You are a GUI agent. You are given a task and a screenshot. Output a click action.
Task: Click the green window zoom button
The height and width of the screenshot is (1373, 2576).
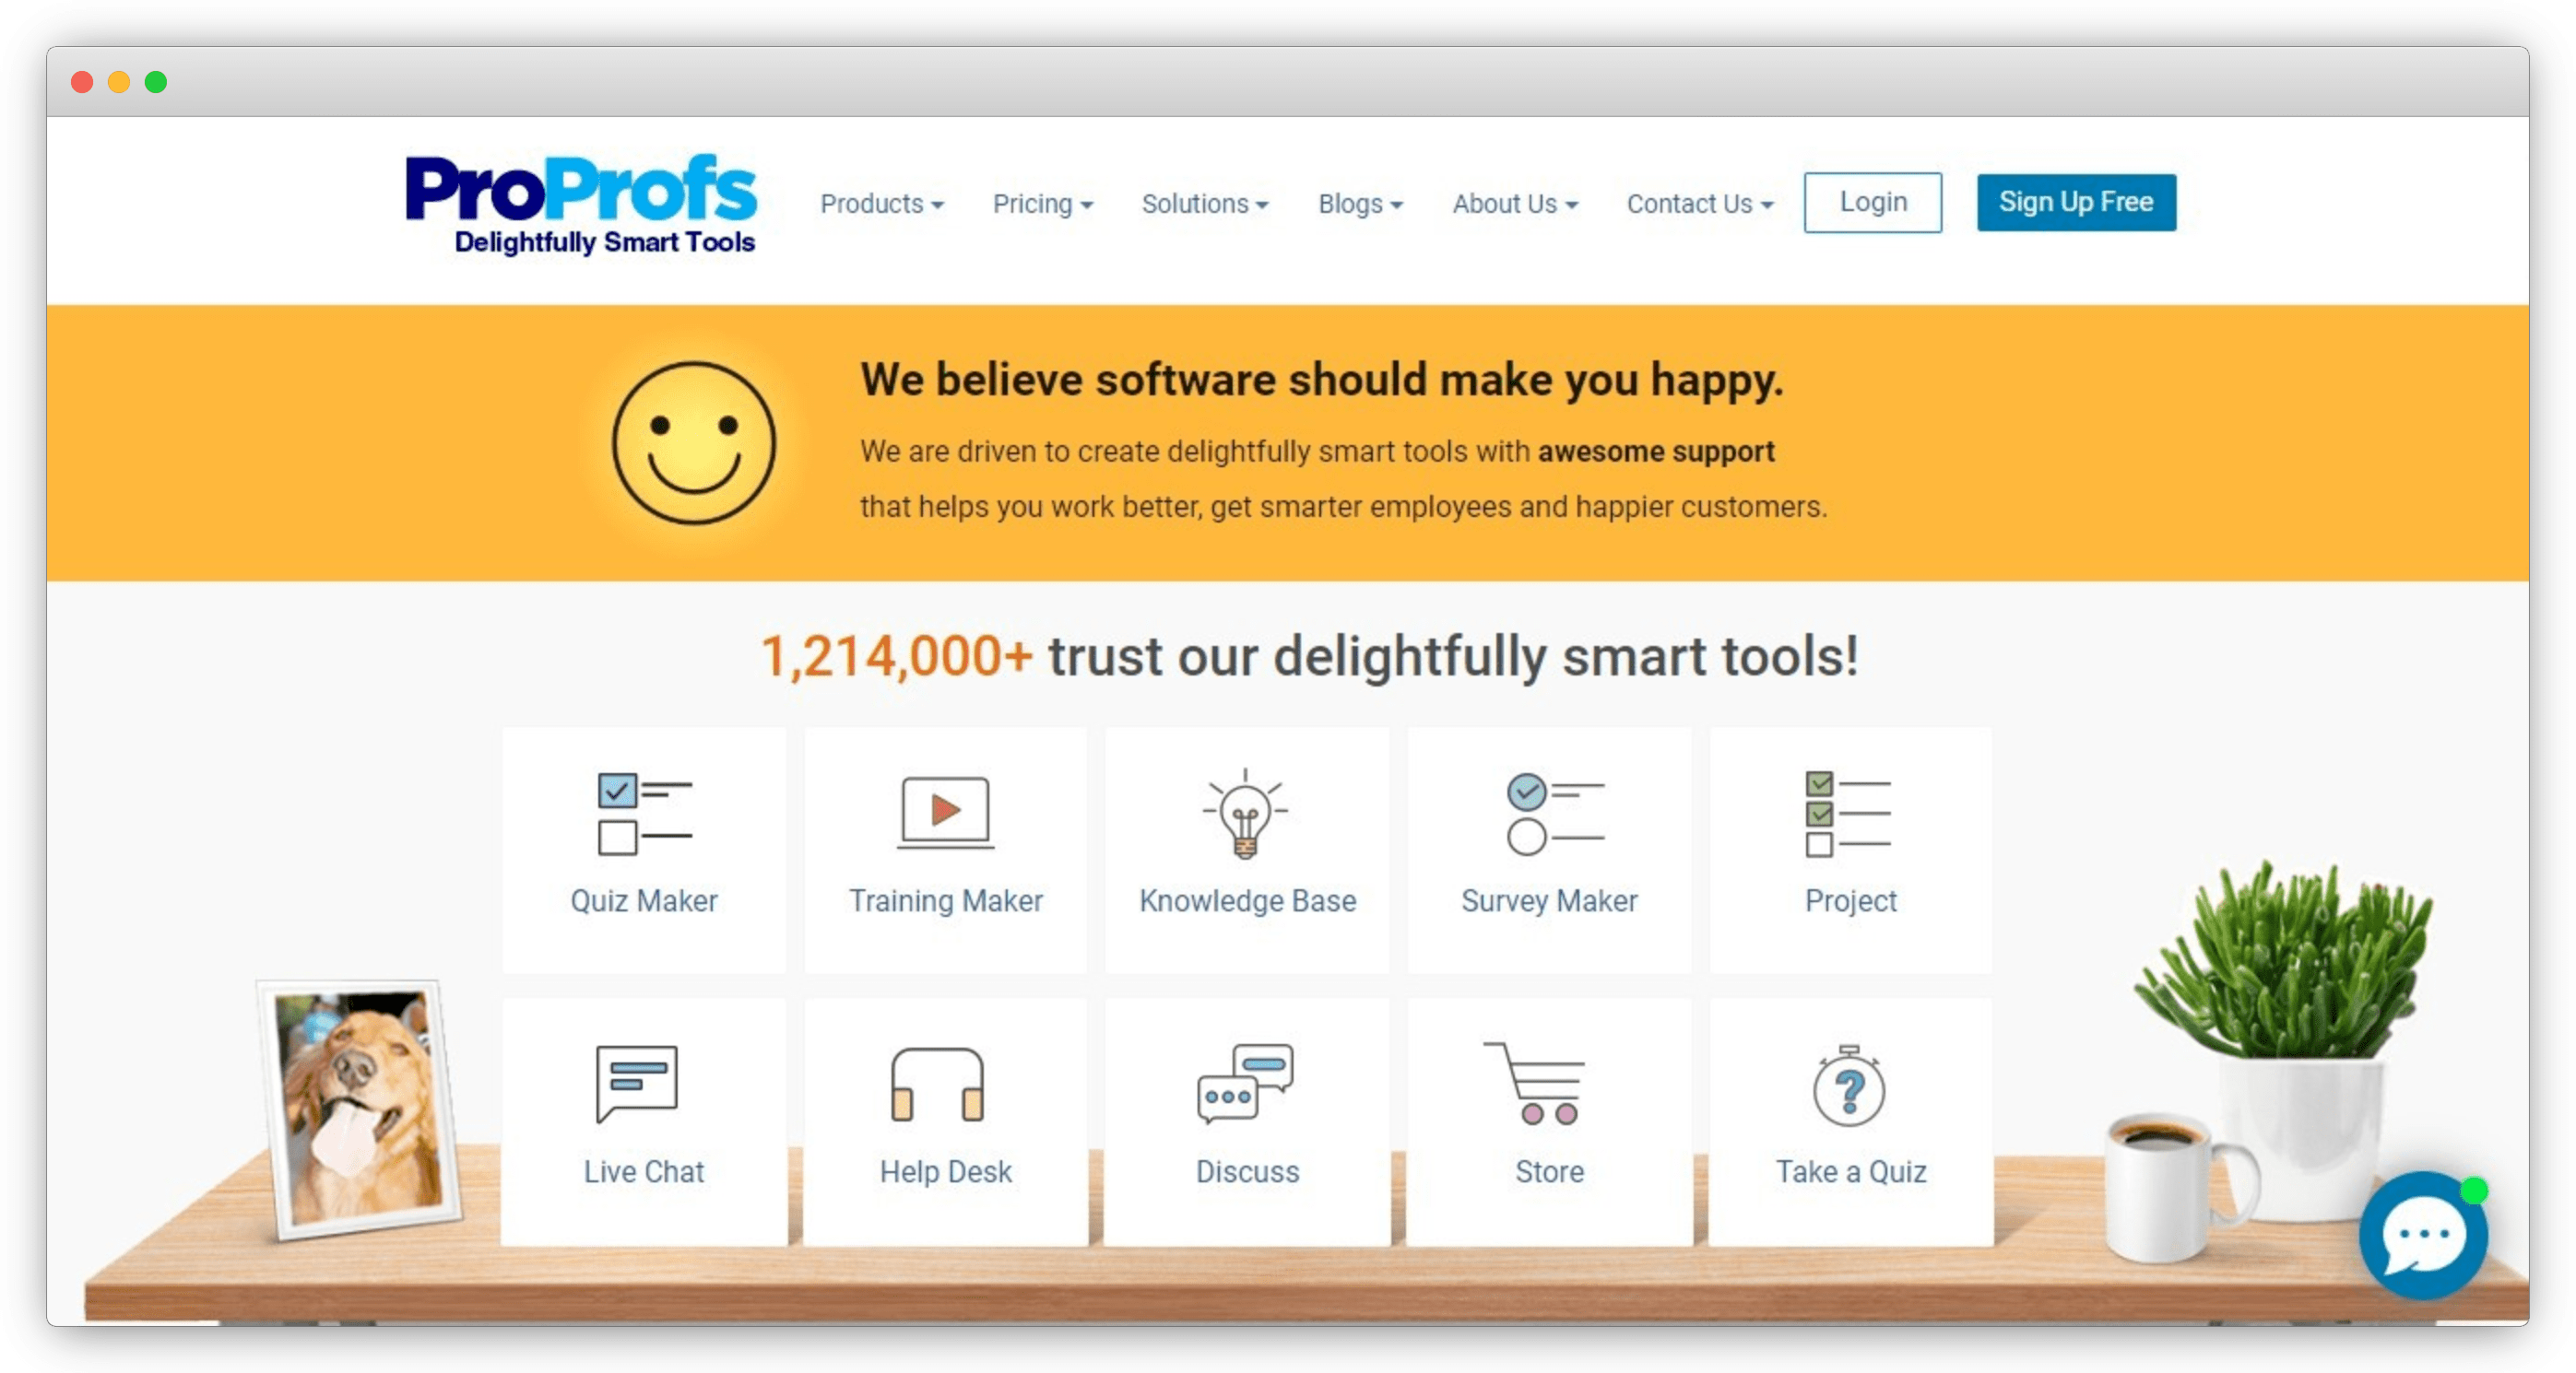click(156, 82)
